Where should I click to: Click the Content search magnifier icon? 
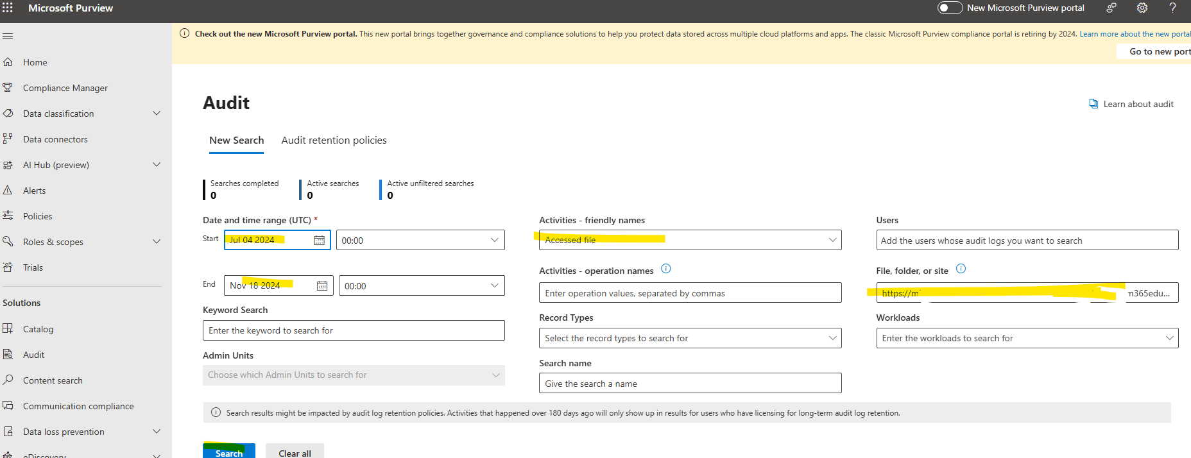8,380
